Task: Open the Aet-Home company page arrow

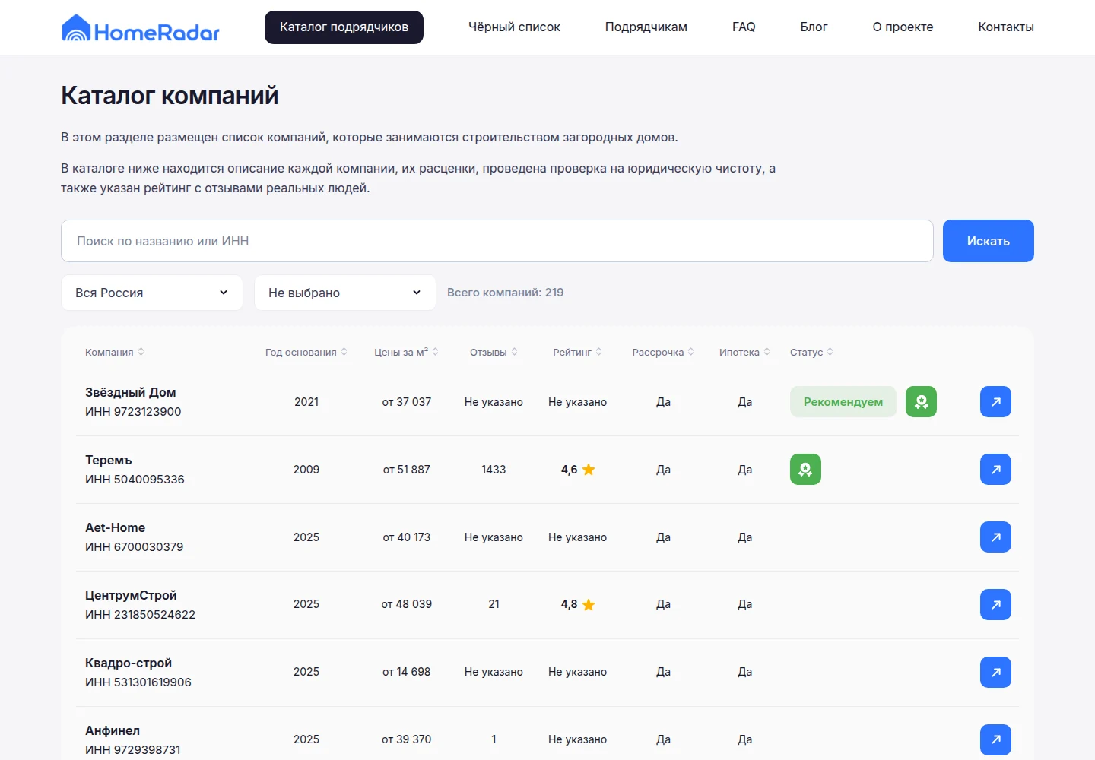Action: [995, 537]
